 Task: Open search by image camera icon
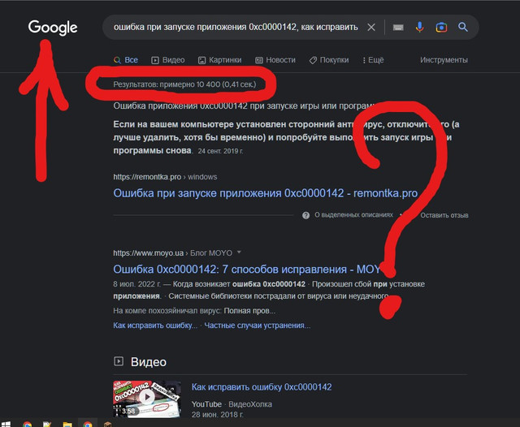point(441,28)
